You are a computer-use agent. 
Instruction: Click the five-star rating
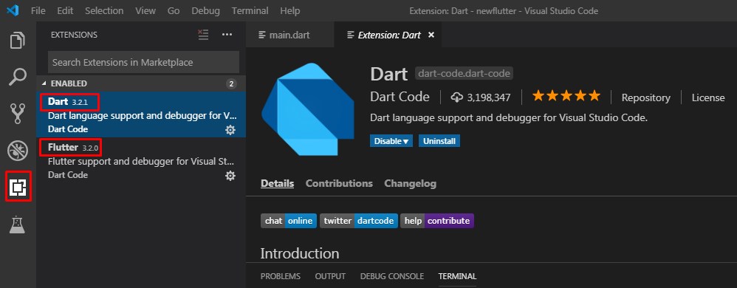click(566, 96)
